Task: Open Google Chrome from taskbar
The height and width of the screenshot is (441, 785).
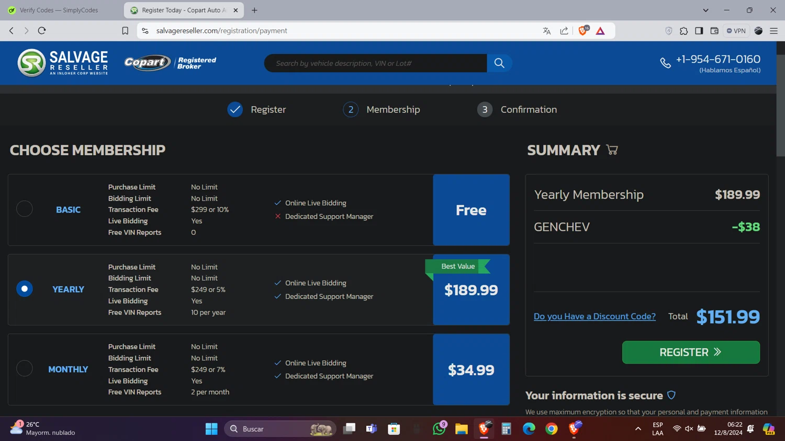Action: coord(551,429)
